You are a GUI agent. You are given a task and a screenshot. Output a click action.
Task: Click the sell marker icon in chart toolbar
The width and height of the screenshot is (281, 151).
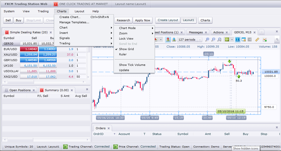tap(168, 39)
